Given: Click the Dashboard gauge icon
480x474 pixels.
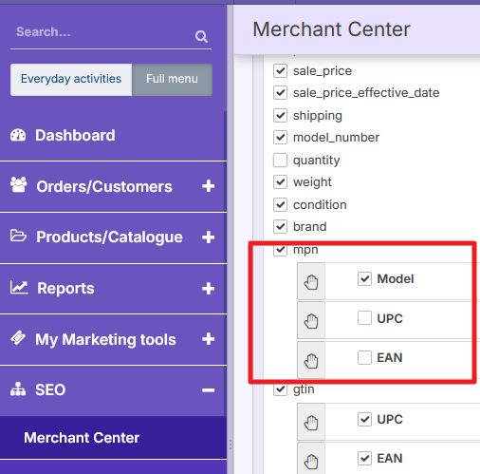Looking at the screenshot, I should point(18,135).
